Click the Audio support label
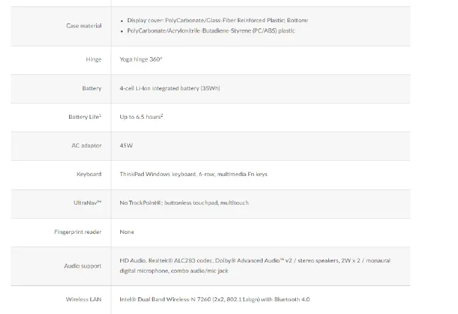 pos(83,266)
